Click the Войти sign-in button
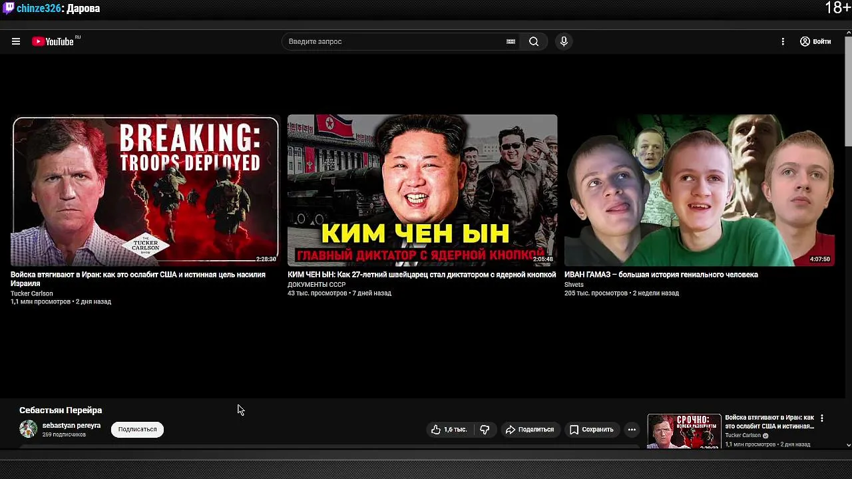The height and width of the screenshot is (479, 852). pyautogui.click(x=815, y=41)
